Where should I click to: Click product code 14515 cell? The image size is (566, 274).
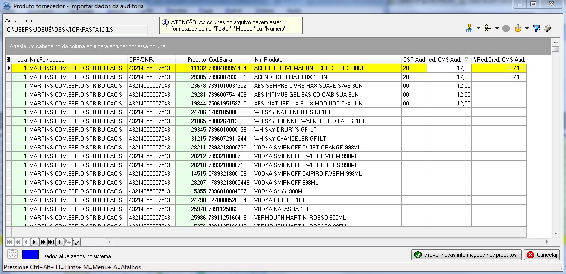pos(191,173)
